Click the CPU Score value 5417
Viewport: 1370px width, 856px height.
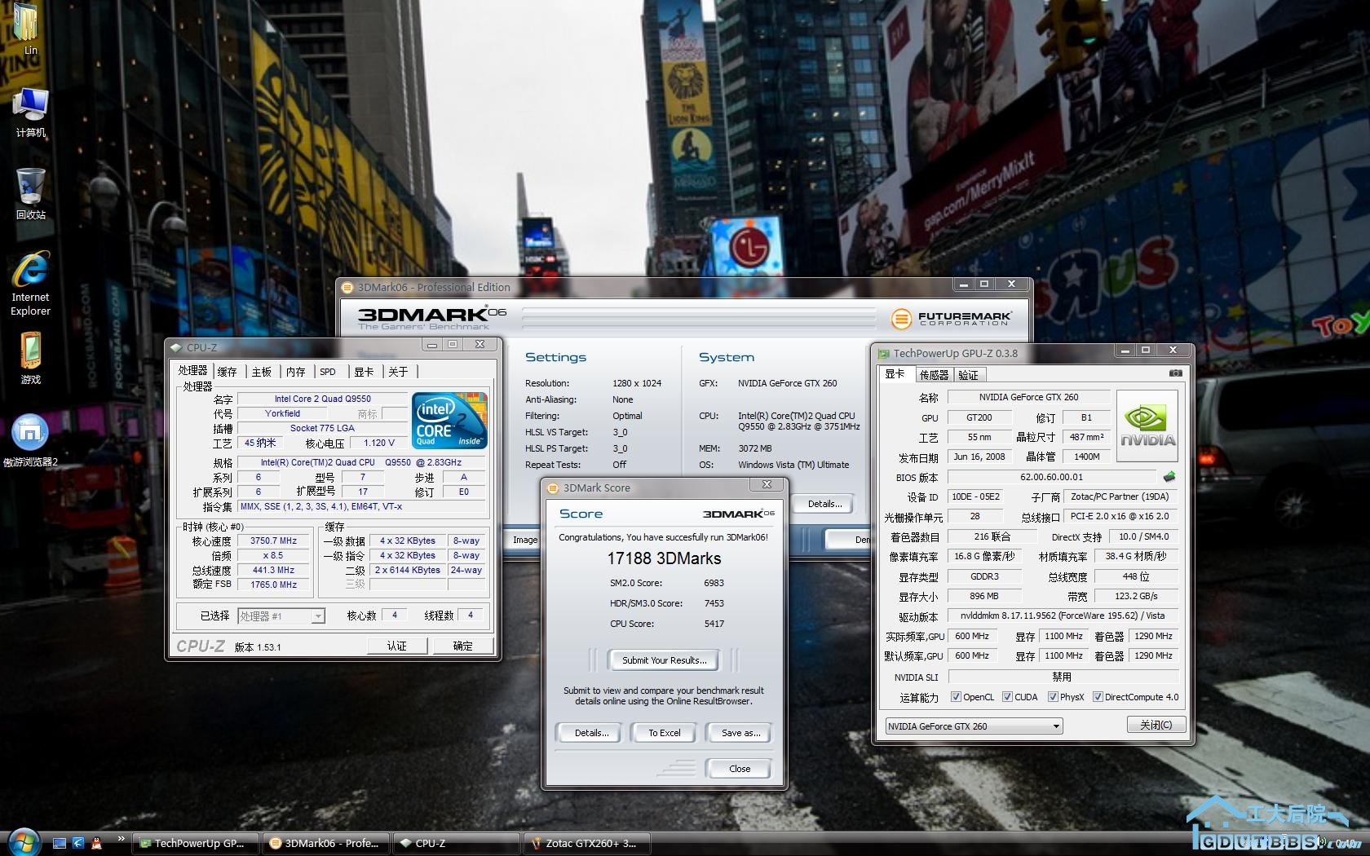coord(714,624)
